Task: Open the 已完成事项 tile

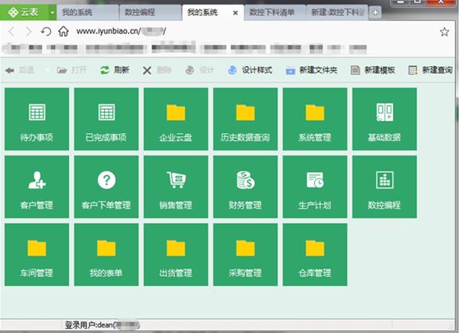Action: point(107,119)
